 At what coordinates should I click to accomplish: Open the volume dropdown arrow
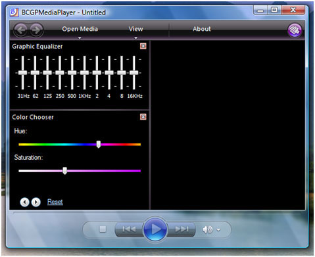[218, 230]
